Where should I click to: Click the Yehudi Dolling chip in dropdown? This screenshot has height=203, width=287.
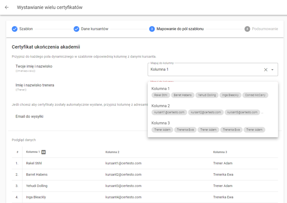(207, 95)
